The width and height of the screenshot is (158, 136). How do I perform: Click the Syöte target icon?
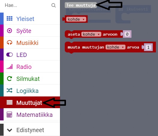click(x=10, y=31)
